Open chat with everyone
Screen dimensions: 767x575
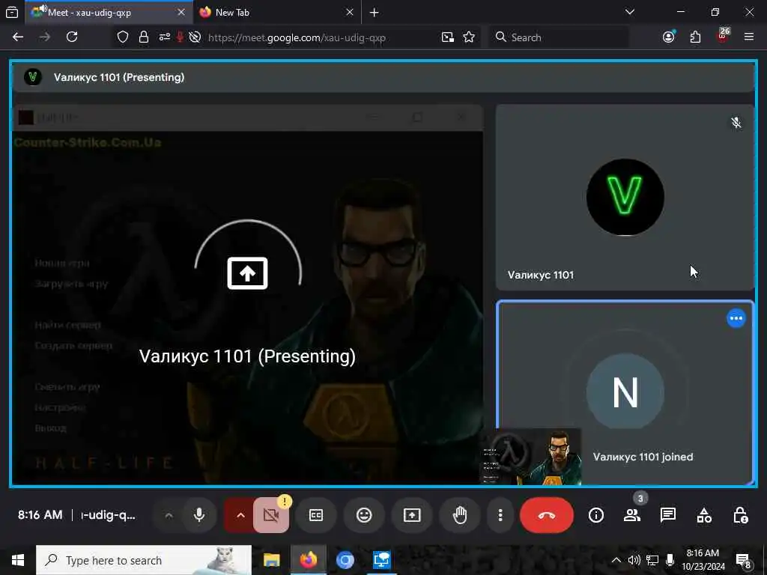[667, 515]
